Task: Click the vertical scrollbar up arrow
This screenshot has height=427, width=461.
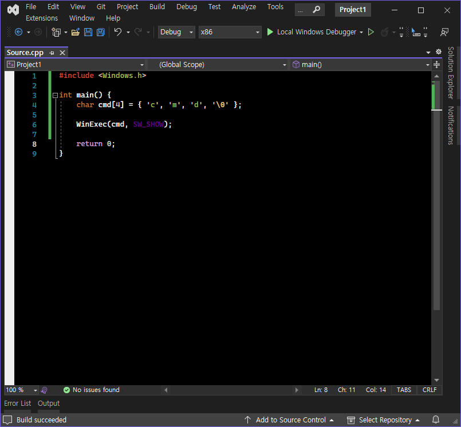Action: click(436, 76)
